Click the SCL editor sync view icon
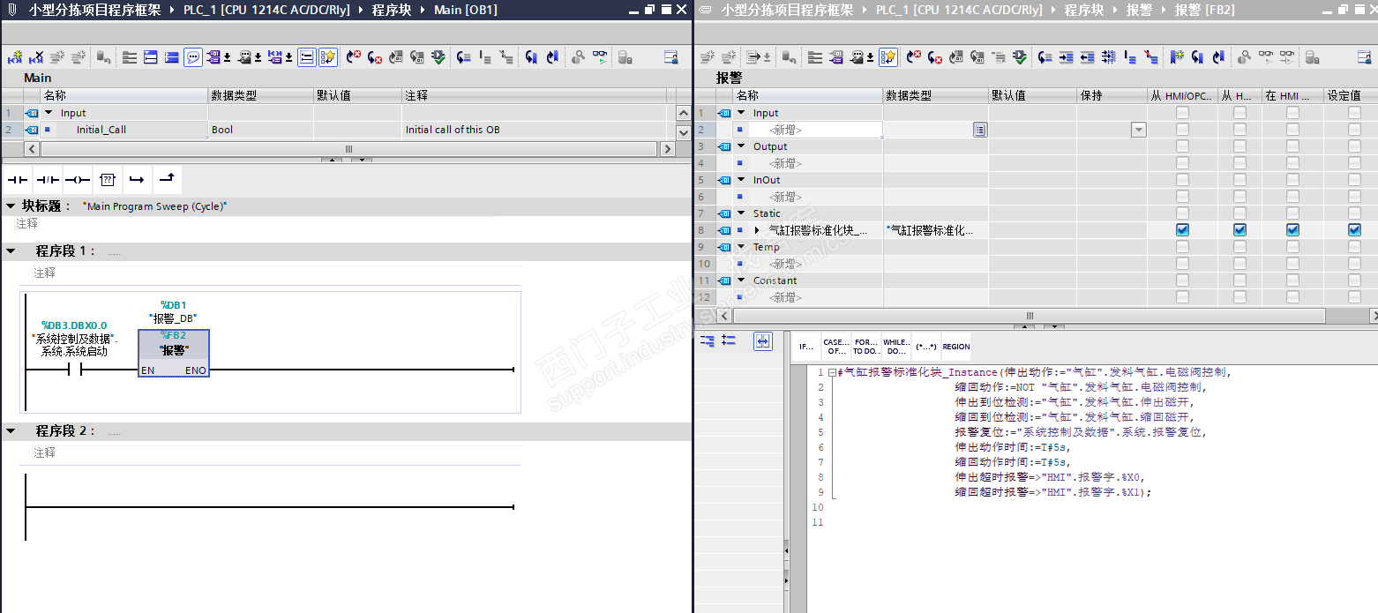Screen dimensions: 1378x613 (x=763, y=340)
